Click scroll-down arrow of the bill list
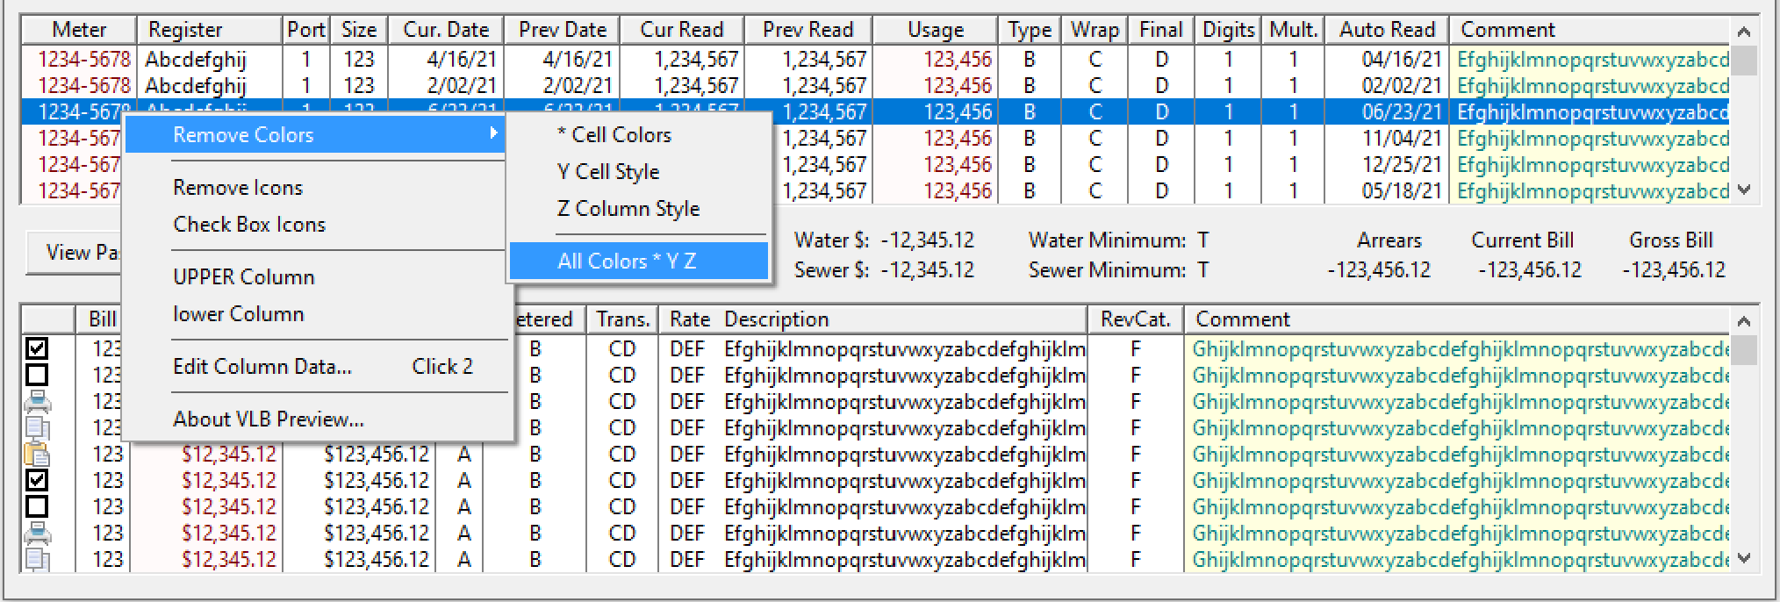This screenshot has width=1780, height=602. pyautogui.click(x=1744, y=558)
